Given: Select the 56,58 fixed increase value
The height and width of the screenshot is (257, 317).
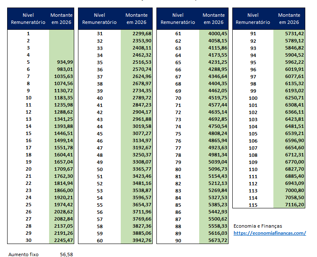Looking at the screenshot, I should tap(66, 254).
